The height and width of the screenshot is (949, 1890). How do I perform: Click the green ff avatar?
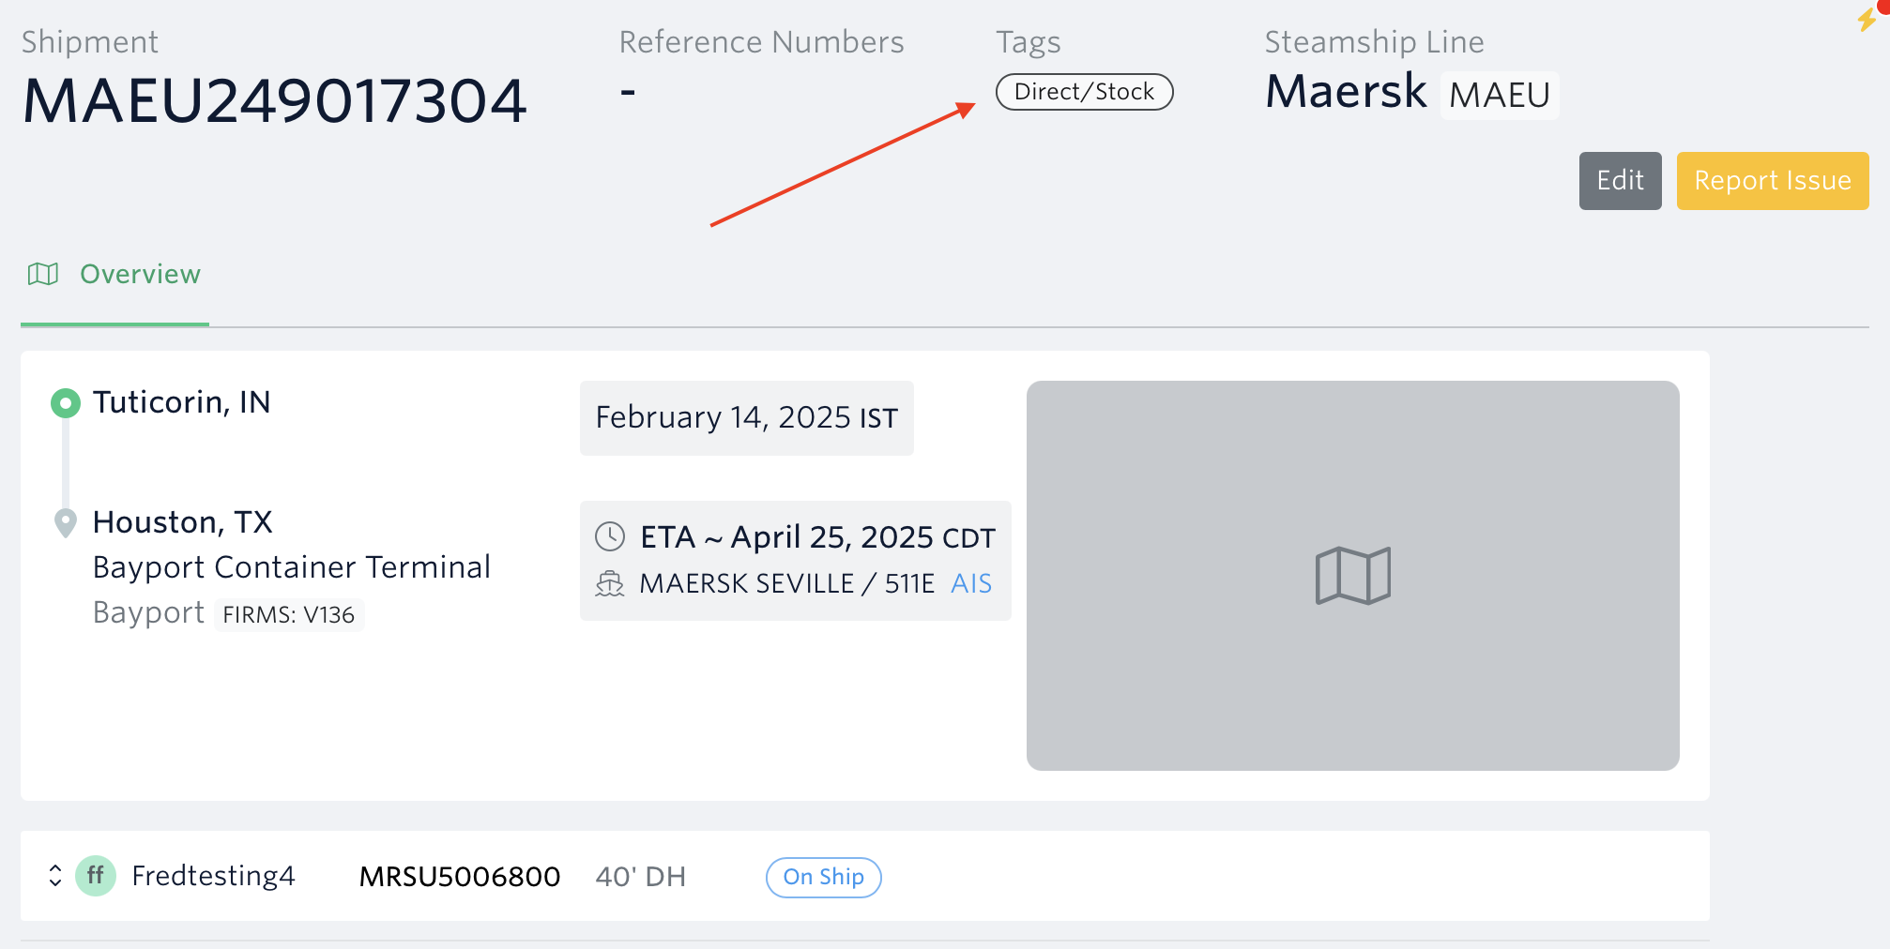(96, 877)
